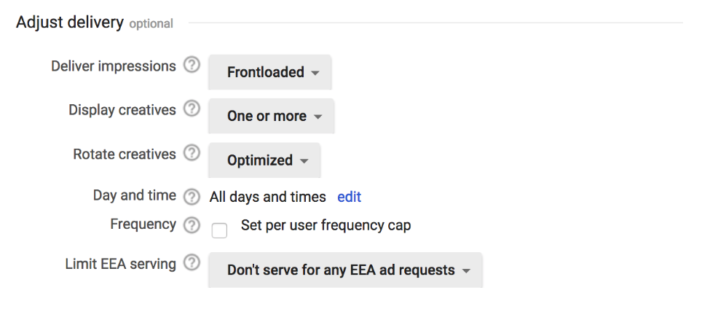710x309 pixels.
Task: Expand the 'One or more' creatives dropdown
Action: tap(271, 116)
